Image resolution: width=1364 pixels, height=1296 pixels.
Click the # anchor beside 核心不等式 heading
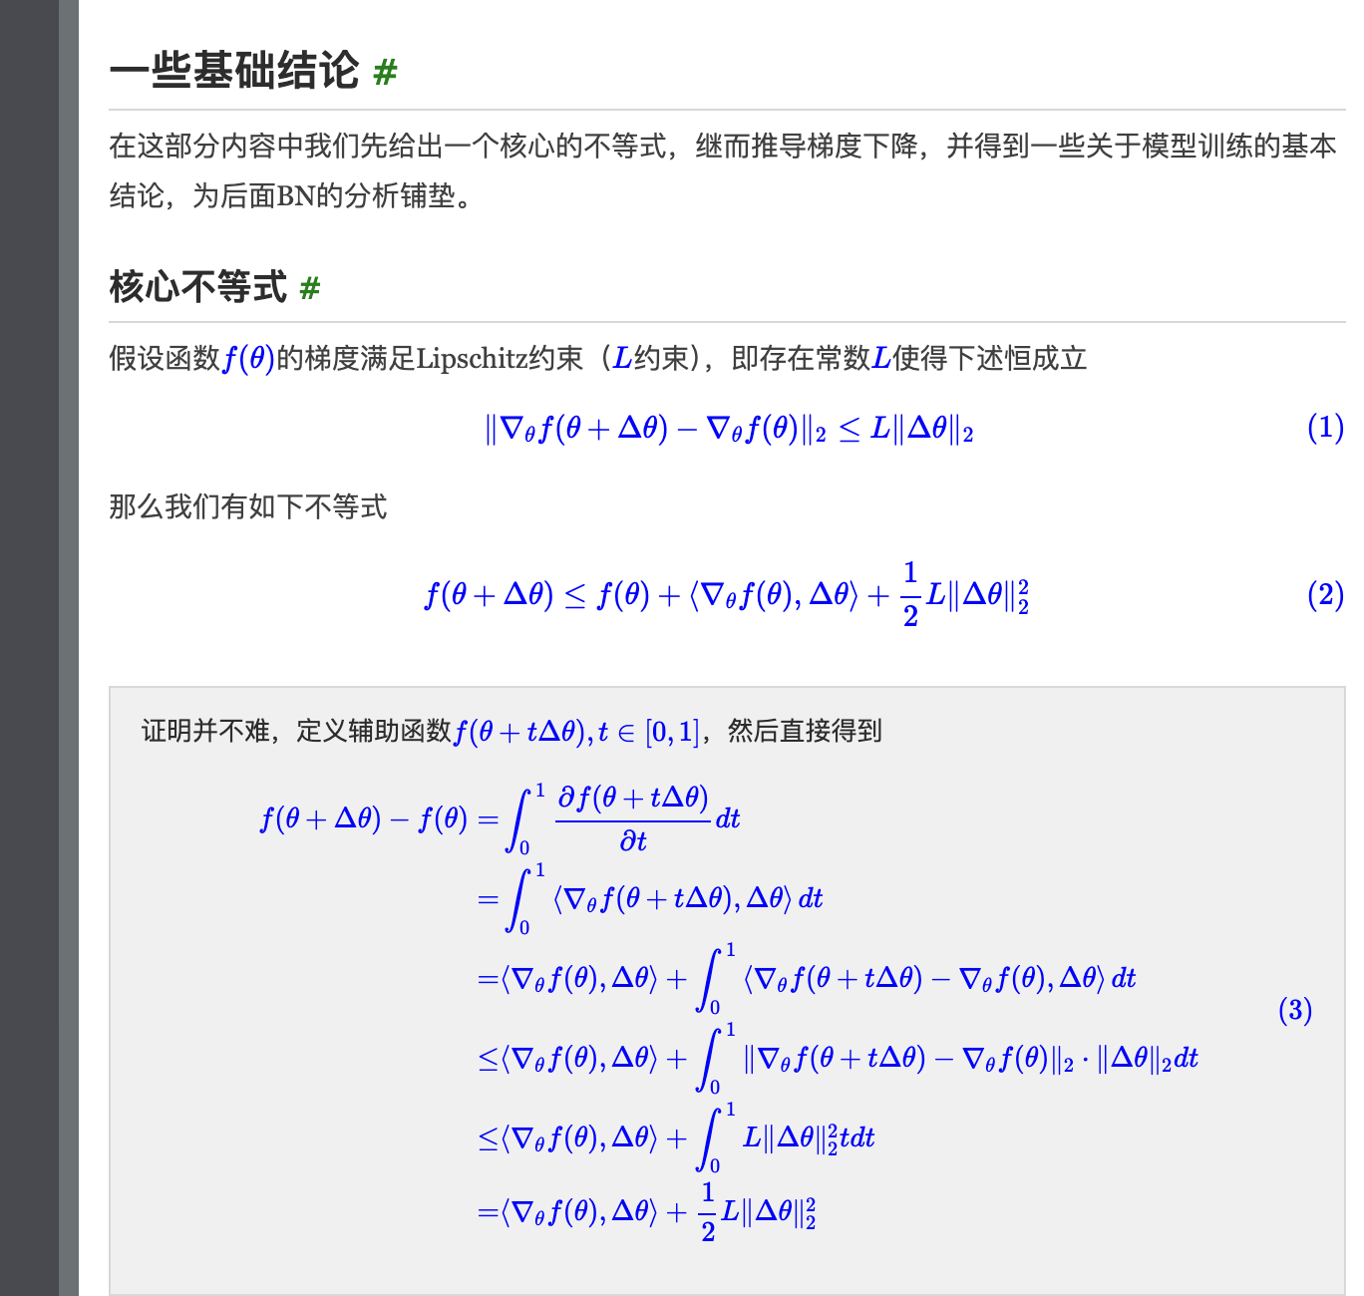[310, 289]
